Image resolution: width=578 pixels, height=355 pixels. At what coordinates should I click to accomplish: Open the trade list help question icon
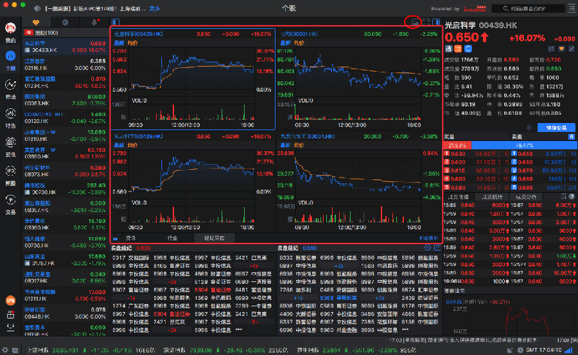[572, 197]
